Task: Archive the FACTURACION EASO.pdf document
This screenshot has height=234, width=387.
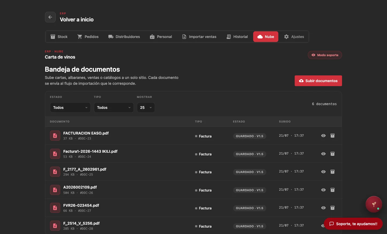Action: point(332,136)
